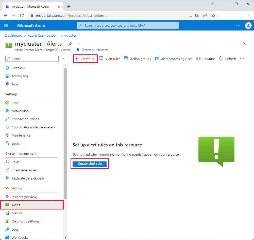Click Replicate data globally
The height and width of the screenshot is (240, 254).
click(x=28, y=178)
